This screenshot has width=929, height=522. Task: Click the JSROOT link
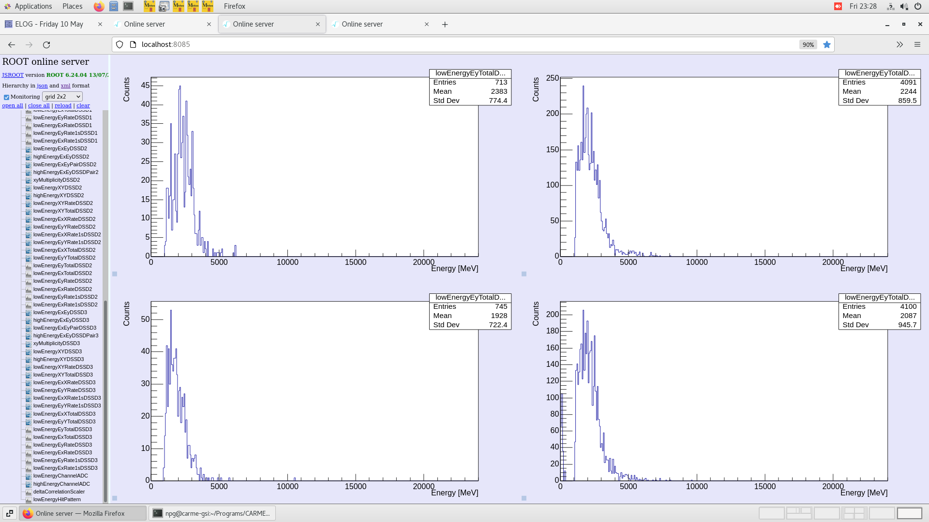pyautogui.click(x=13, y=75)
